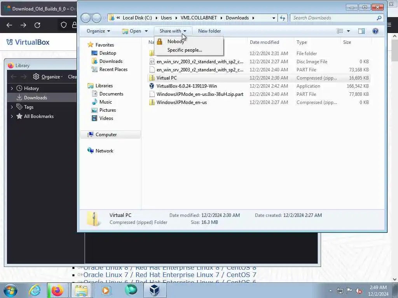Open Favorites in navigation pane
This screenshot has width=398, height=298.
coord(105,45)
